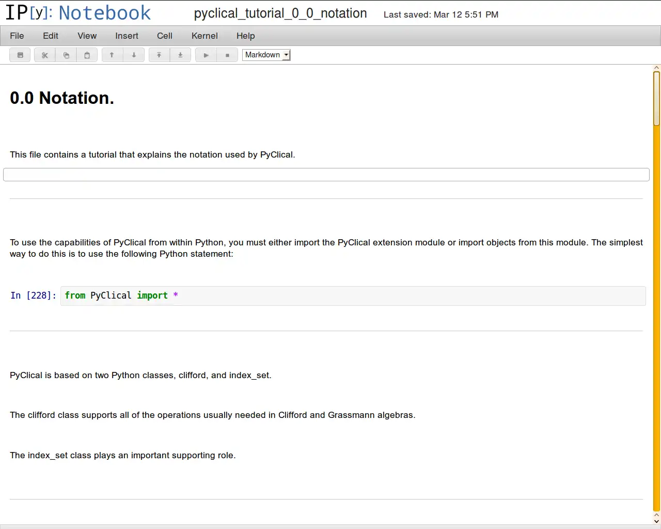
Task: Open the File menu
Action: [x=17, y=36]
